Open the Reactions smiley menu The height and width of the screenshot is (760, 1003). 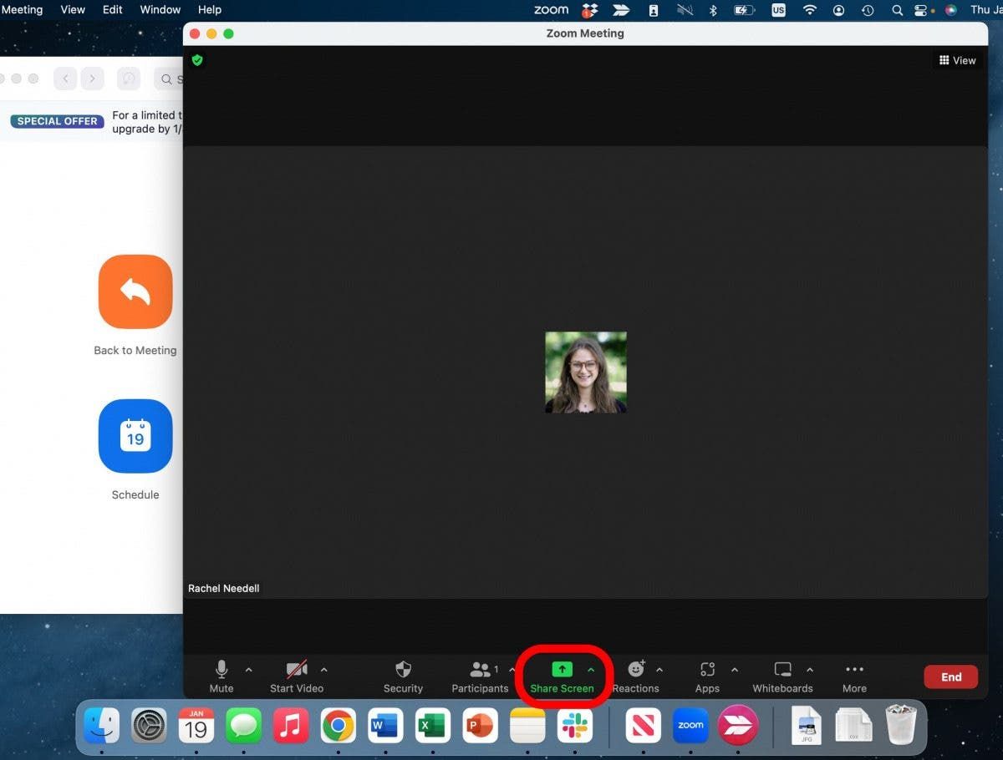click(636, 677)
